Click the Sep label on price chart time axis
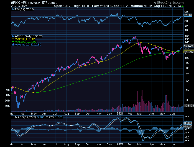The width and height of the screenshot is (194, 147). tap(77, 113)
